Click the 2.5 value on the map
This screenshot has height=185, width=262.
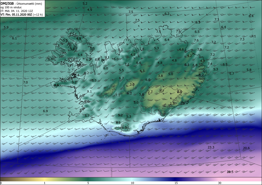[179, 92]
